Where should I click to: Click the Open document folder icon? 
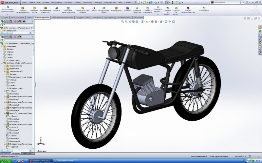(x=144, y=3)
